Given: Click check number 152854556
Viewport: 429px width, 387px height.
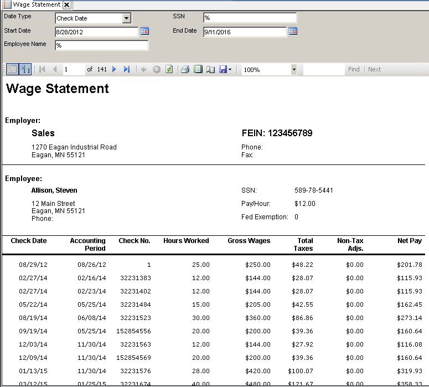Looking at the screenshot, I should pyautogui.click(x=133, y=331).
